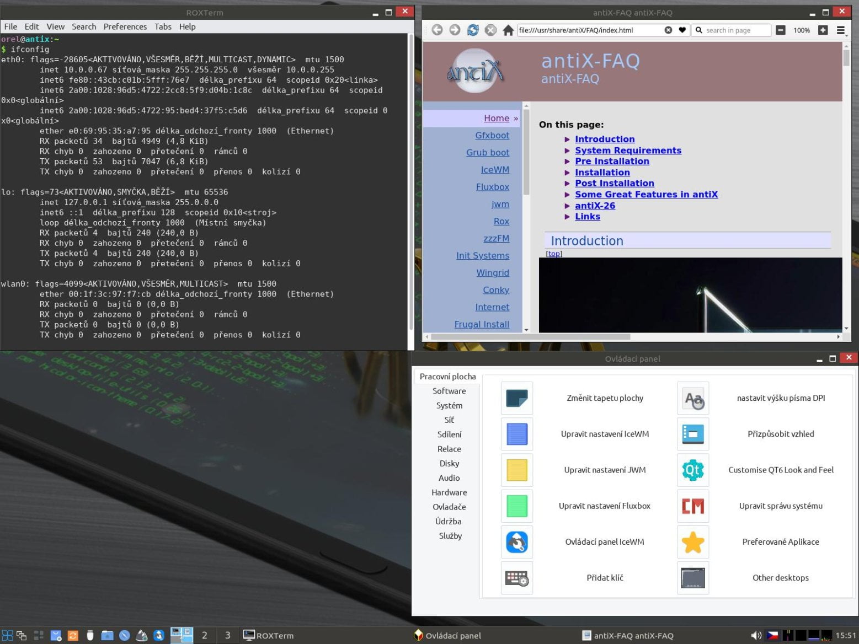This screenshot has height=644, width=859.
Task: Select the Software tab in Ovládací panel
Action: pos(449,391)
